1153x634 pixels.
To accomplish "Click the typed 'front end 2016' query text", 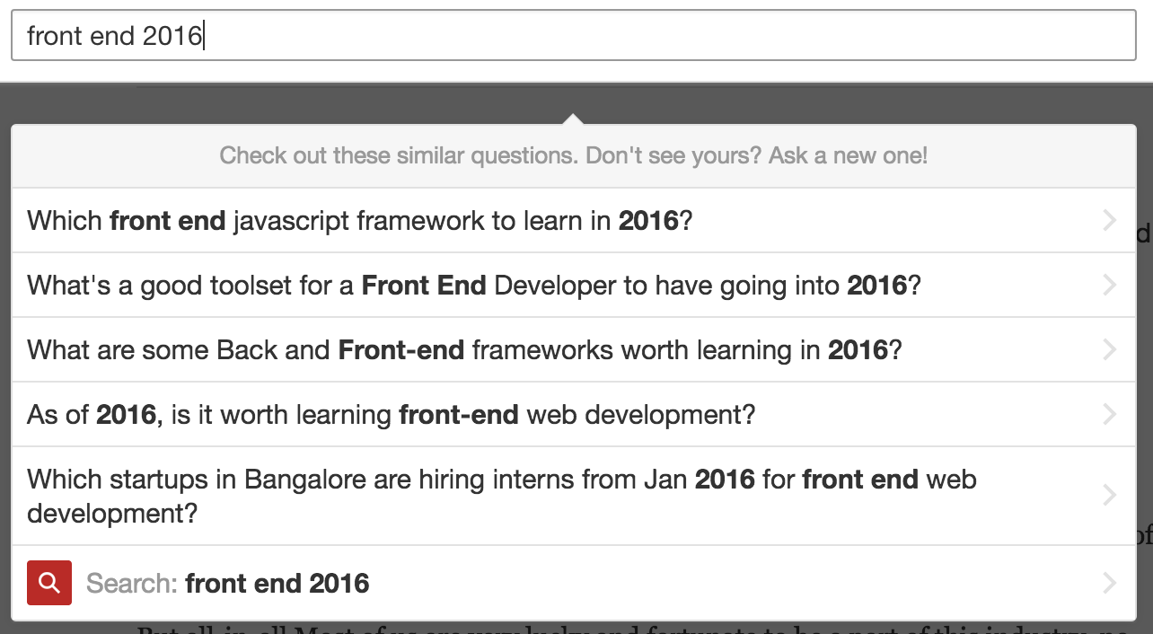I will (114, 36).
